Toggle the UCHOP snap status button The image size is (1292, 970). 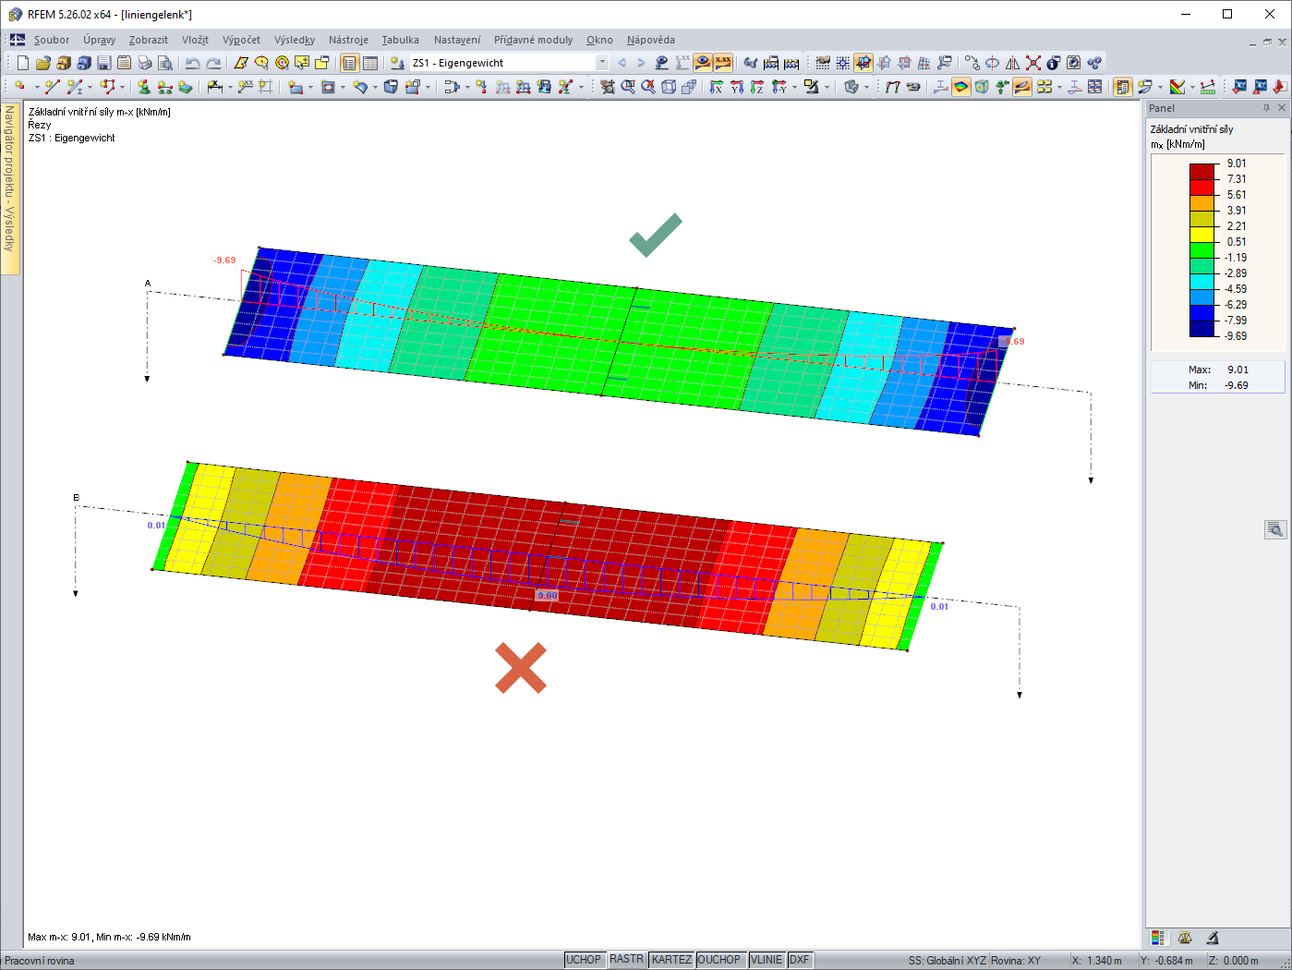click(x=584, y=960)
